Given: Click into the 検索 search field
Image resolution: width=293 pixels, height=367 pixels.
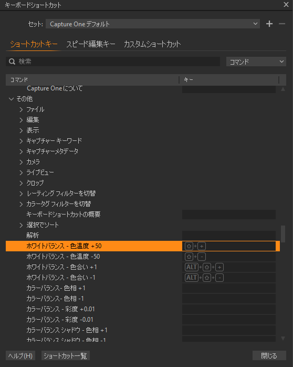Looking at the screenshot, I should coord(113,62).
